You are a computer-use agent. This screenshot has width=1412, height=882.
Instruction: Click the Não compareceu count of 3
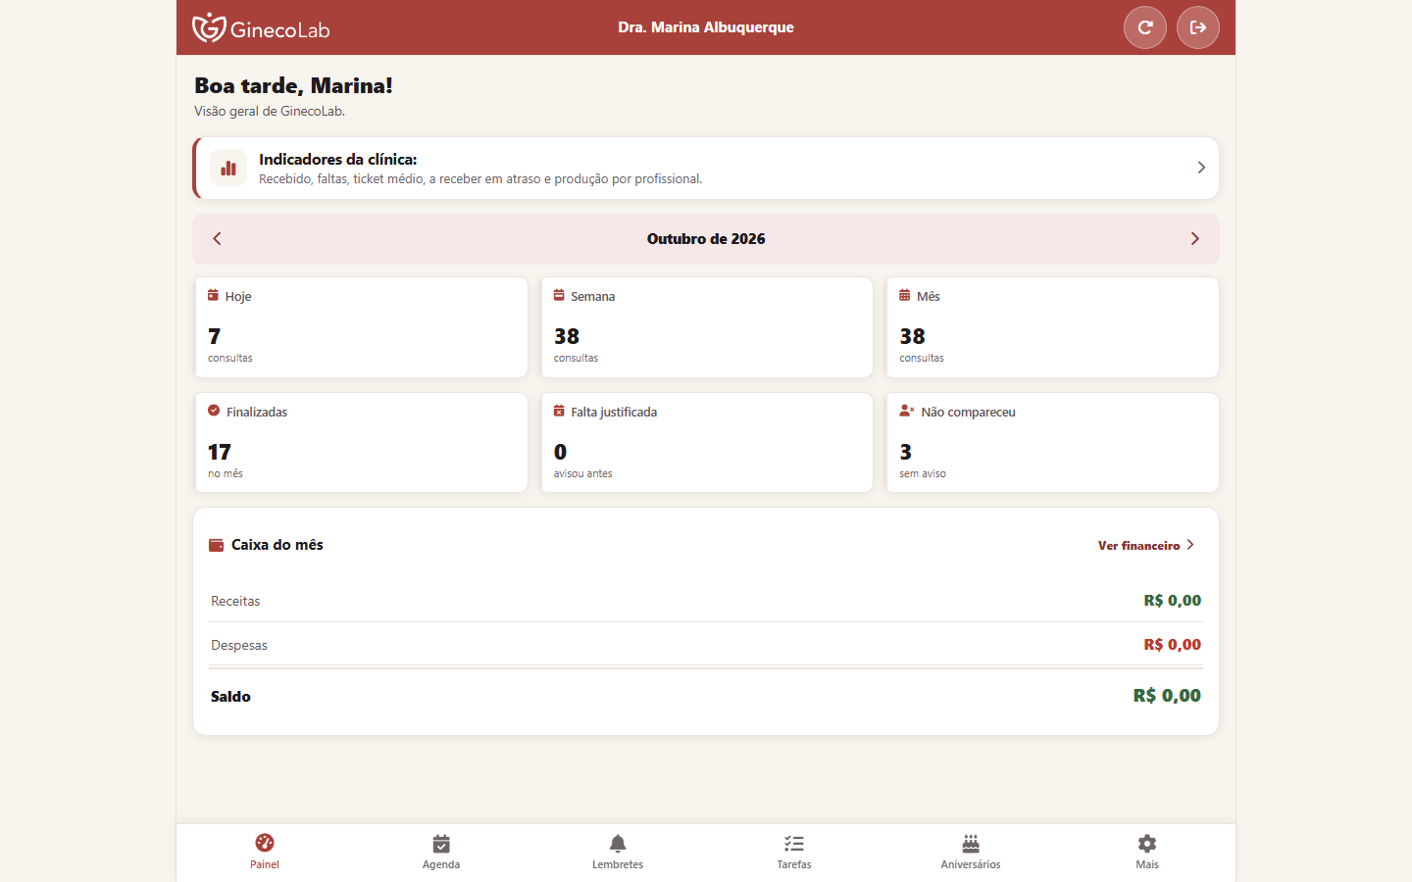pos(906,452)
